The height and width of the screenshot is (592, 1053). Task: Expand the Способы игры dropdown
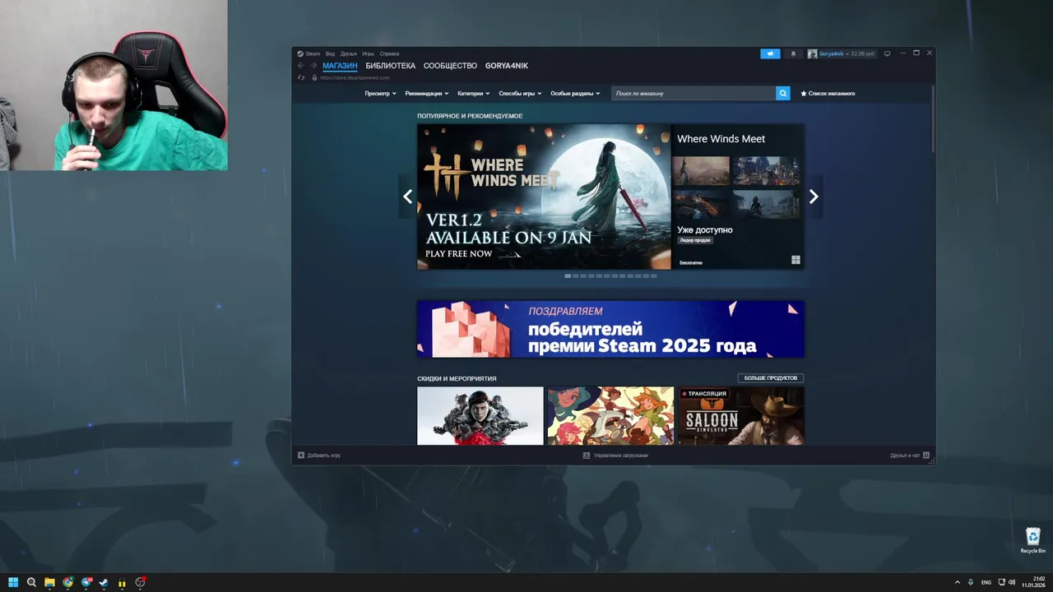point(520,93)
